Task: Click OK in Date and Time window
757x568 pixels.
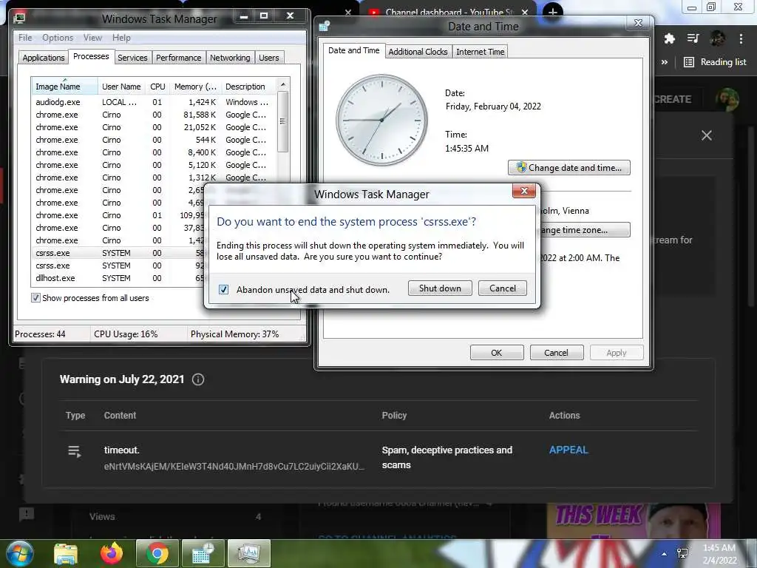Action: tap(497, 353)
